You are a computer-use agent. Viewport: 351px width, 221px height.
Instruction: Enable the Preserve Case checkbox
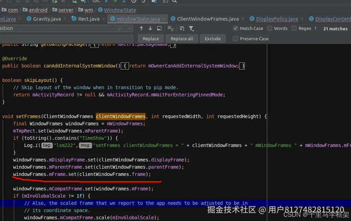[x=235, y=39]
